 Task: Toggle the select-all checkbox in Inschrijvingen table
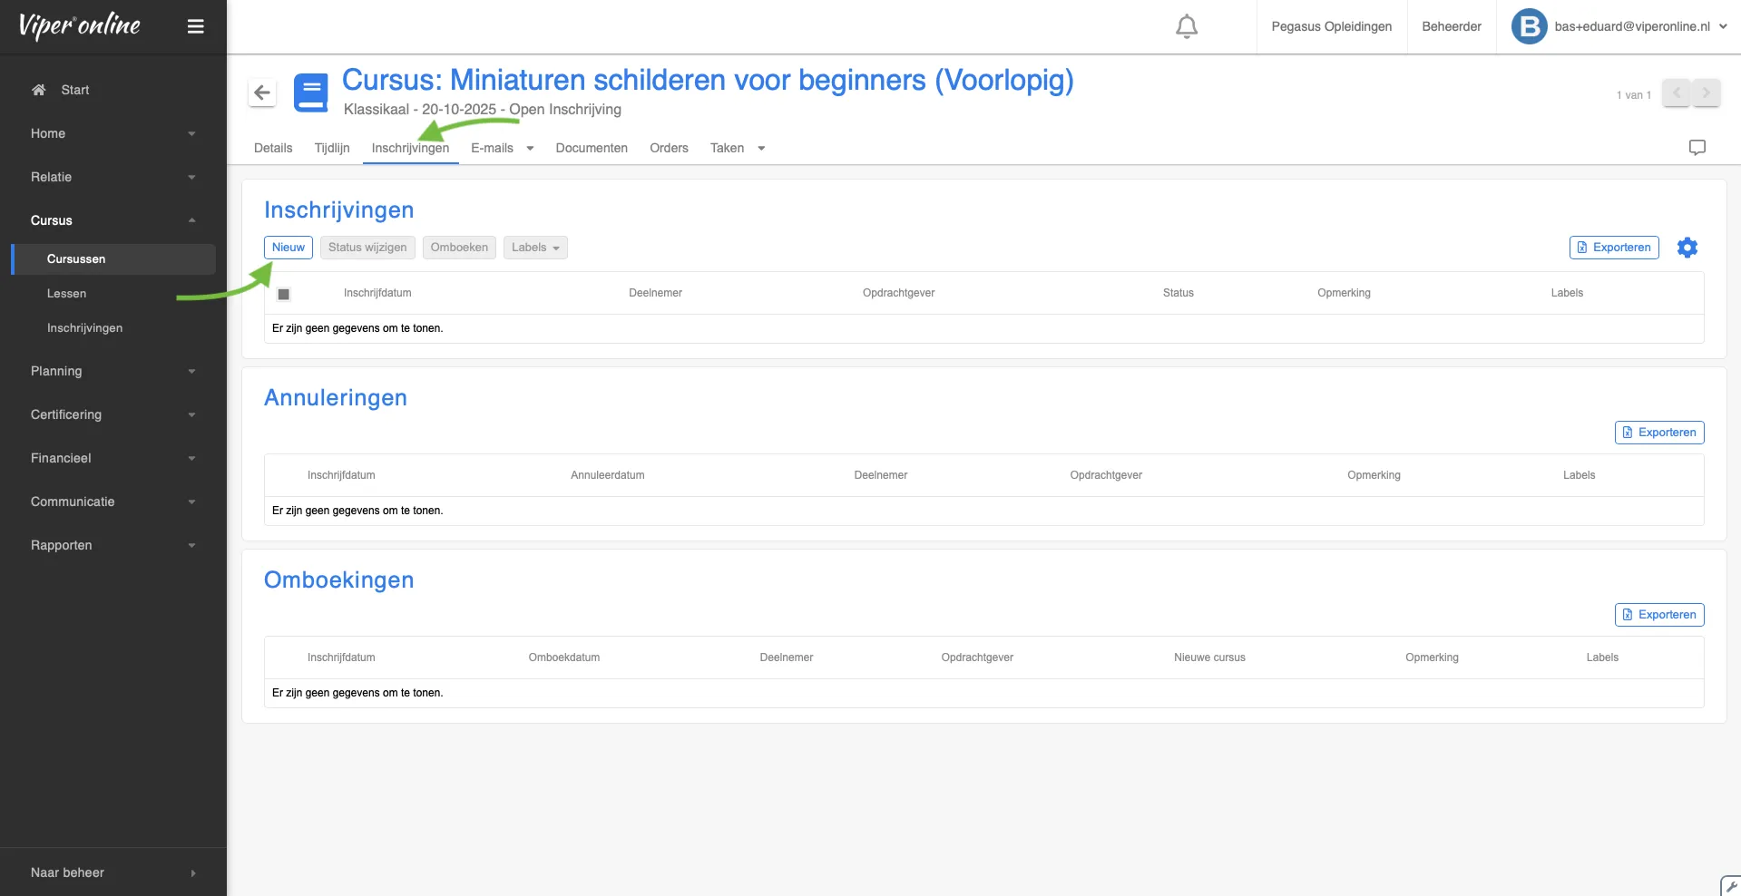[284, 294]
